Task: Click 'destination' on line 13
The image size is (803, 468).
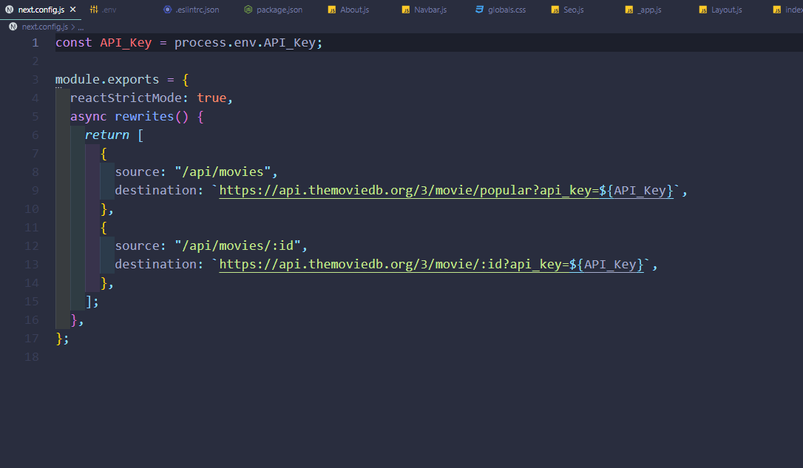Action: tap(156, 264)
